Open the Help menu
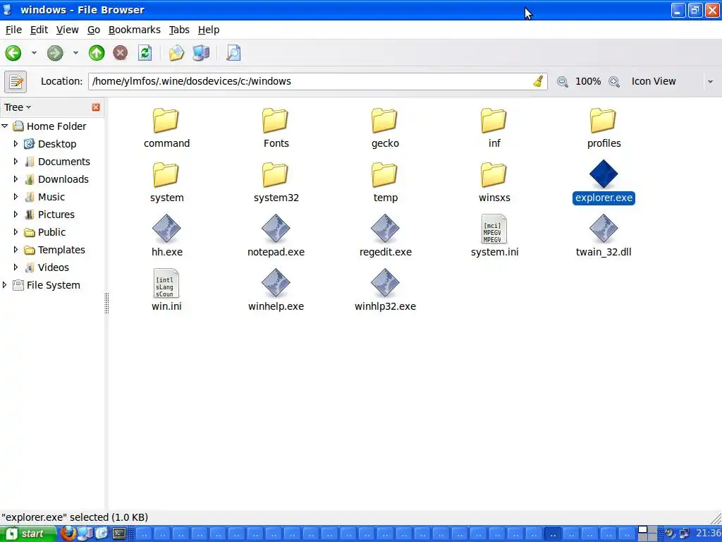 point(209,30)
